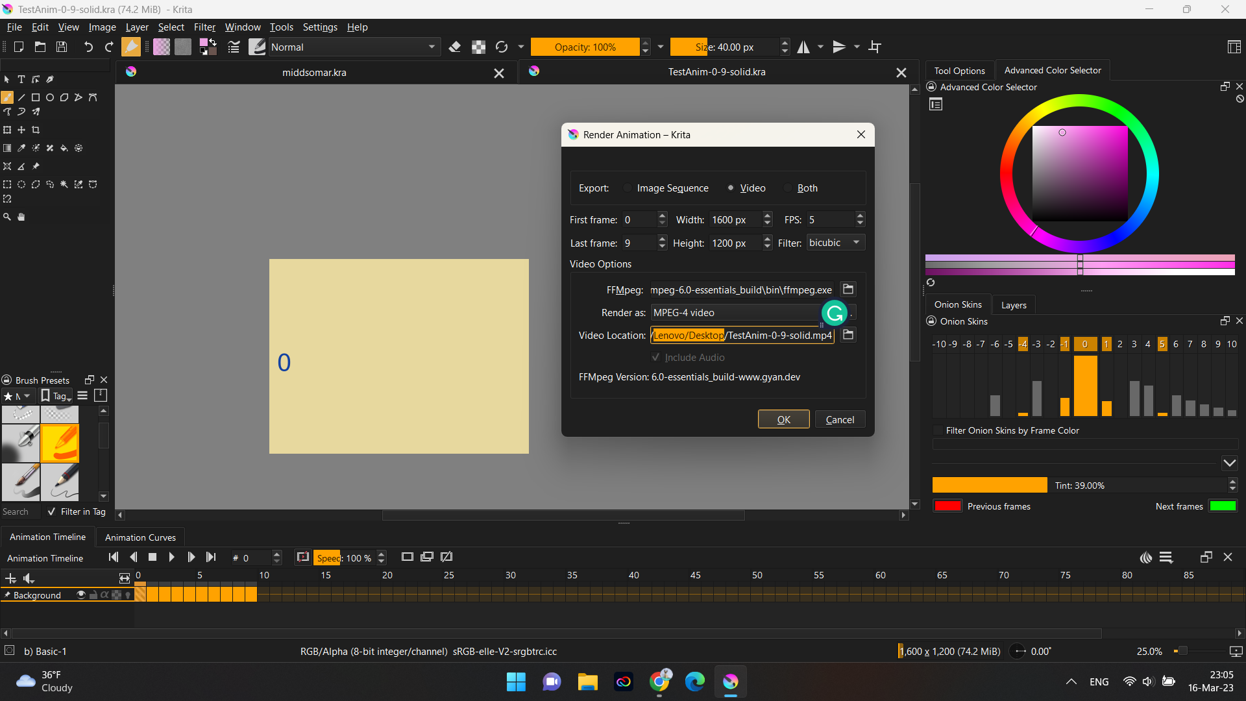Cancel the Render Animation dialog
The width and height of the screenshot is (1246, 701).
pos(840,420)
